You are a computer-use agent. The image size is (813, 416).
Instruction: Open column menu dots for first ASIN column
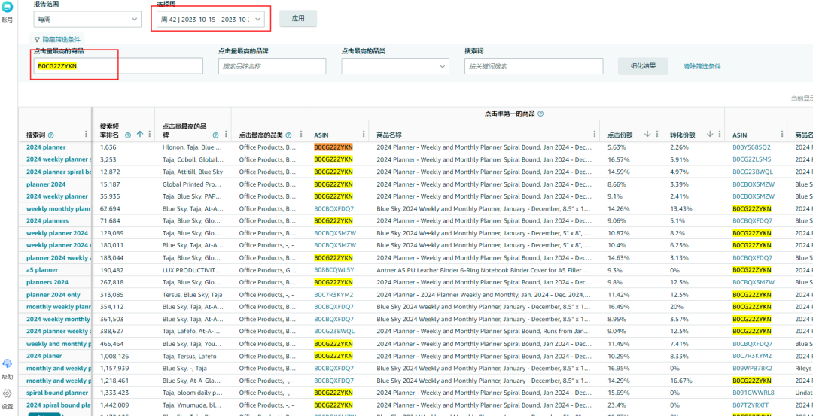(x=364, y=134)
